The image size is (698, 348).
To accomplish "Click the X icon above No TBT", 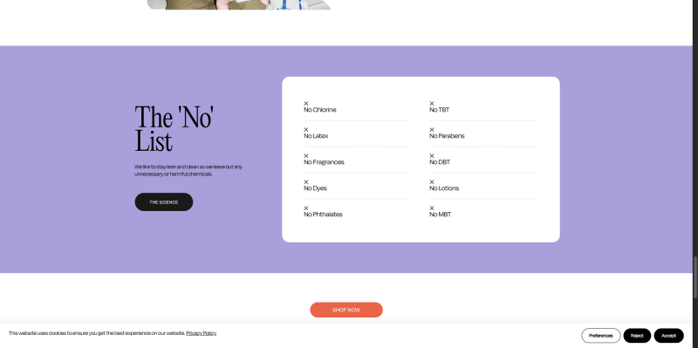I will coord(432,103).
